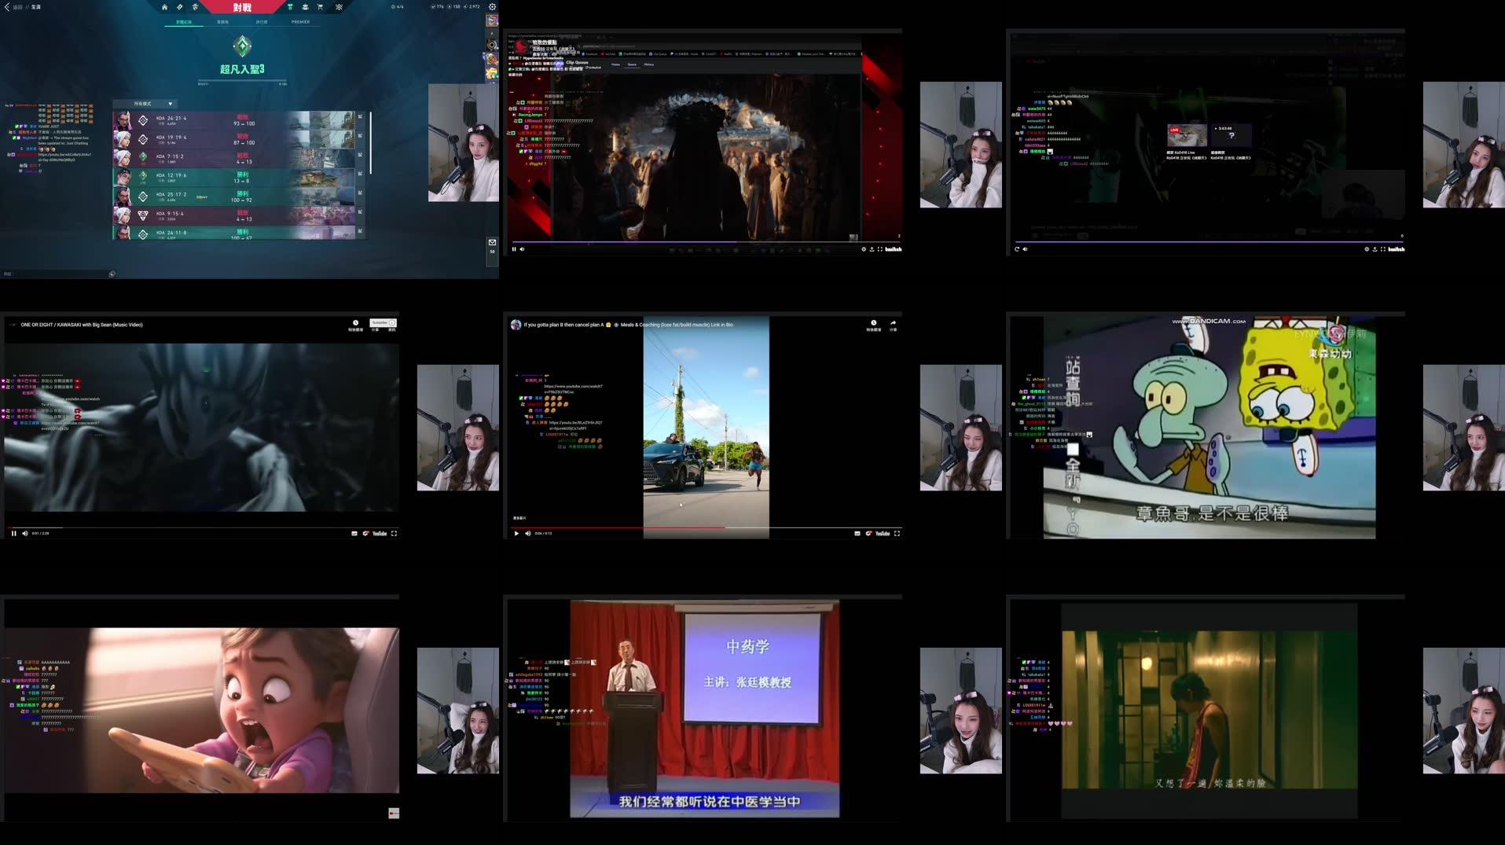
Task: Toggle fullscreen on second Twitch player
Action: pos(1383,249)
